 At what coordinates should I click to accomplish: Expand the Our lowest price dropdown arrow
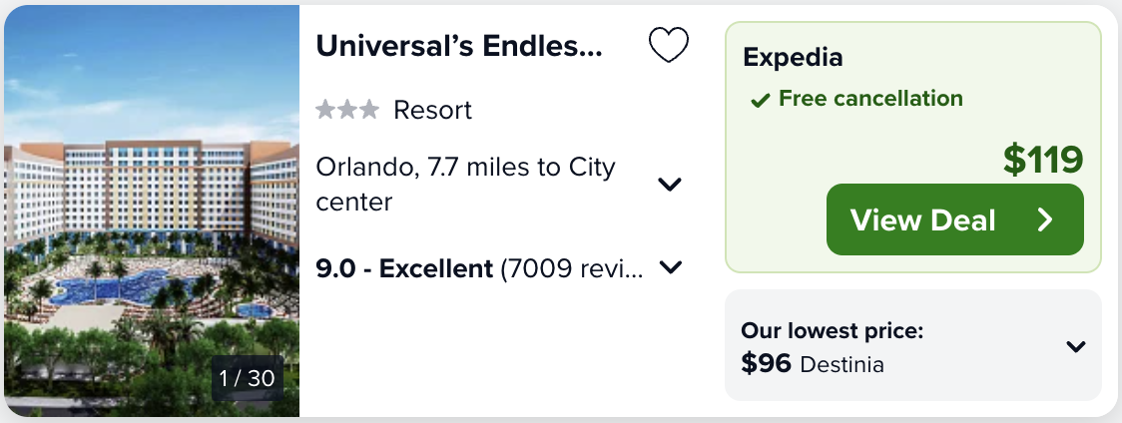pos(1075,347)
